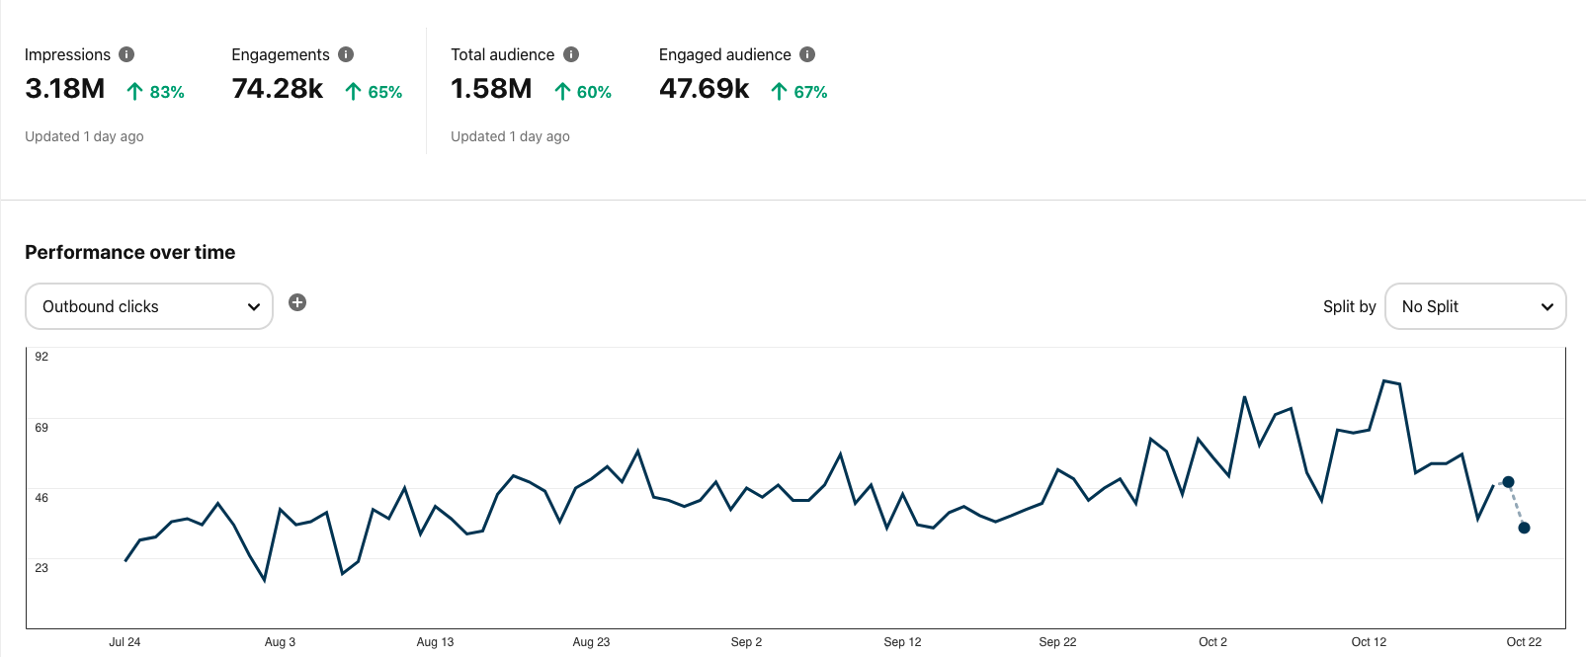Select the 47.69k engaged audience figure
The image size is (1586, 657).
click(x=705, y=89)
